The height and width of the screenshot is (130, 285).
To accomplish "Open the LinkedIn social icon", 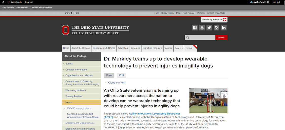I will pyautogui.click(x=224, y=28).
